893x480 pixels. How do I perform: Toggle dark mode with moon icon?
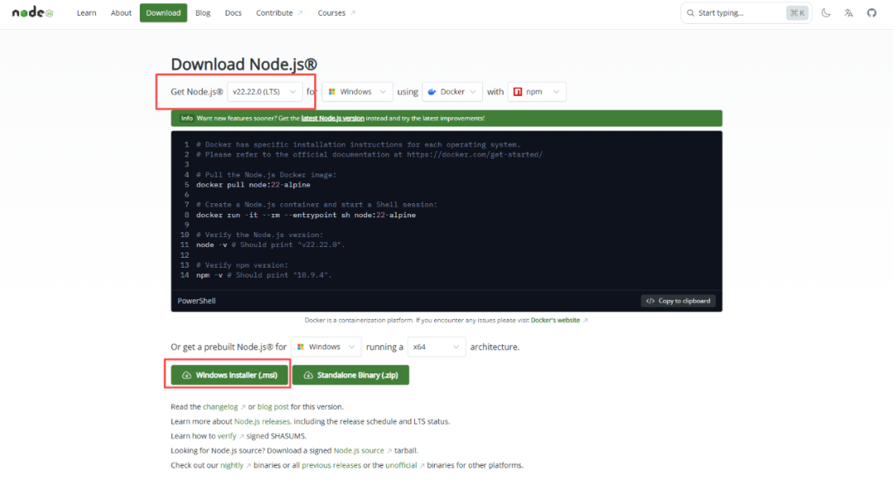click(826, 12)
